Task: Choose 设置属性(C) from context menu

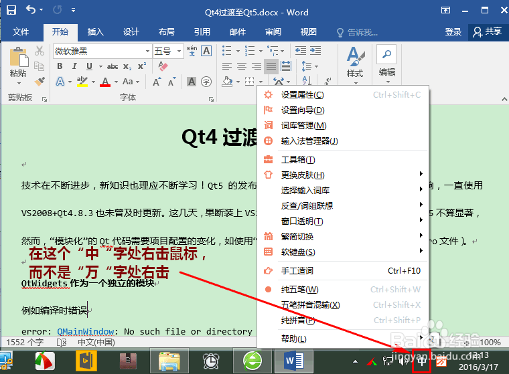Action: pyautogui.click(x=343, y=95)
